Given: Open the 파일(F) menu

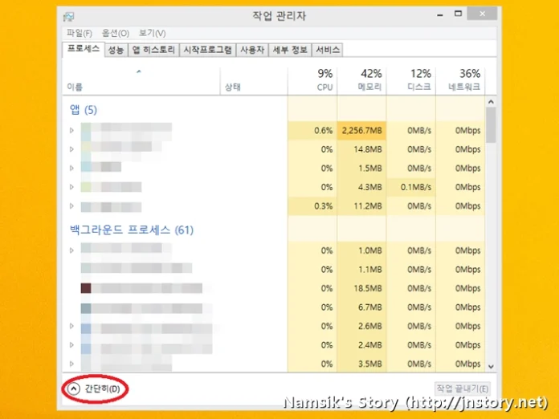Looking at the screenshot, I should 79,33.
